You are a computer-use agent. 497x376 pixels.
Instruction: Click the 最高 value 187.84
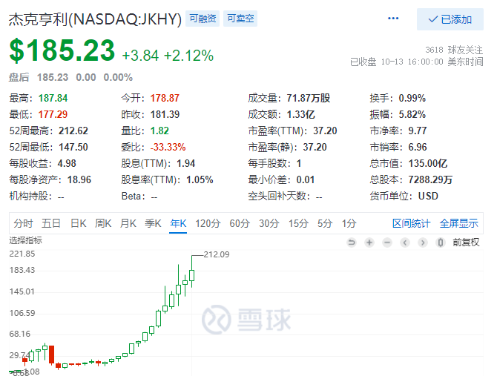pos(53,98)
